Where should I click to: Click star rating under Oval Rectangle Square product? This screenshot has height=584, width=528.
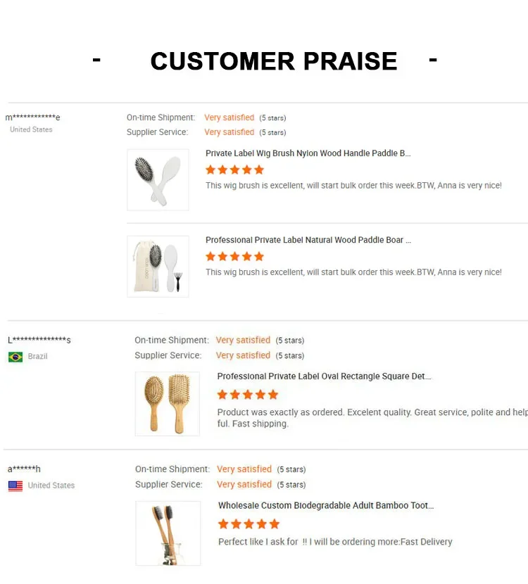[x=248, y=395]
